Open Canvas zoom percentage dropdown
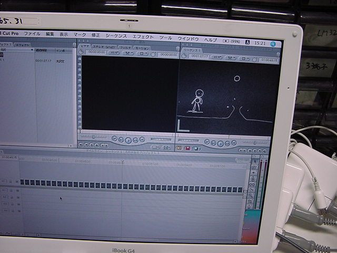This screenshot has width=337, height=253. 216,57
